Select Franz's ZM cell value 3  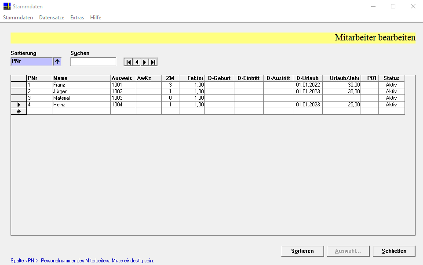point(170,85)
